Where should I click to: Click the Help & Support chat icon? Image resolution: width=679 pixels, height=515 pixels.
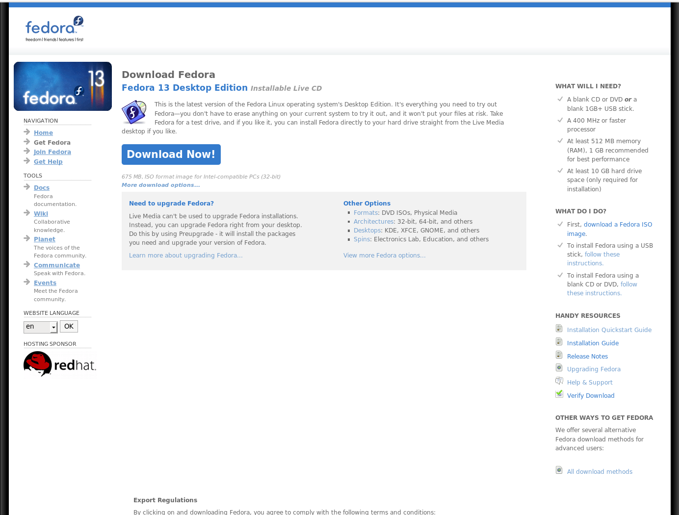tap(559, 381)
